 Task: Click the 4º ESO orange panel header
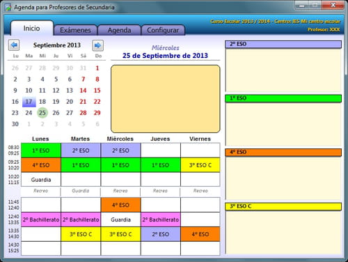click(283, 153)
